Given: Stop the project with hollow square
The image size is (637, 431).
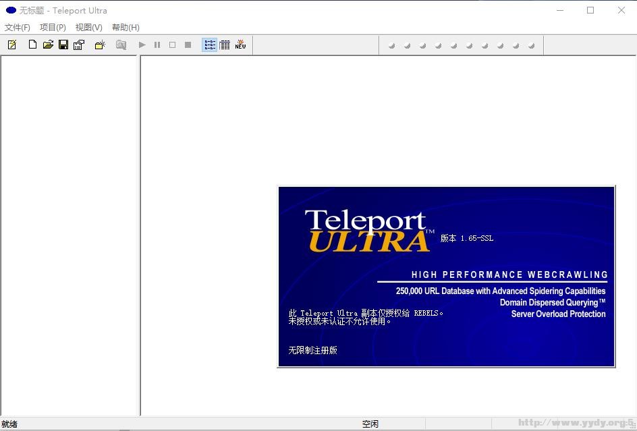Looking at the screenshot, I should (x=172, y=45).
